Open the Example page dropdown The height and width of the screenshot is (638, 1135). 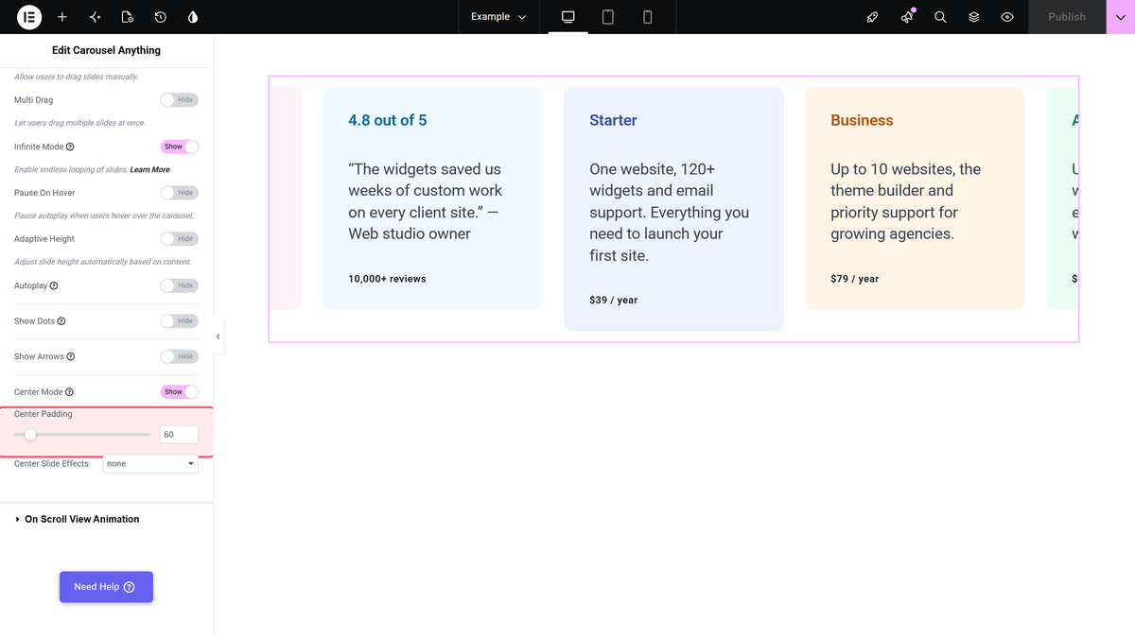tap(498, 17)
